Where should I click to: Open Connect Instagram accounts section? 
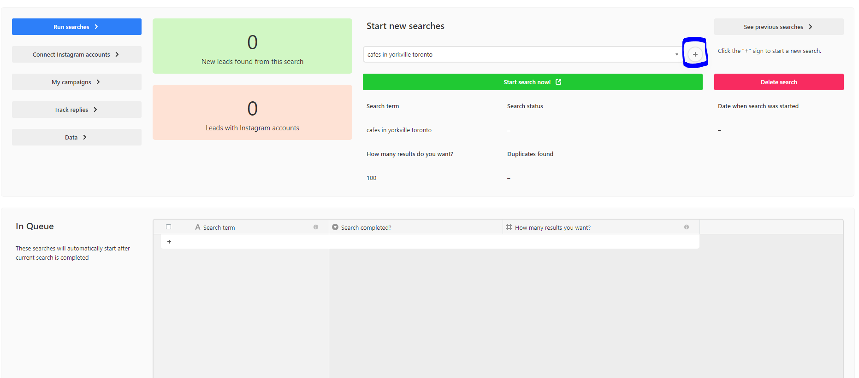77,54
